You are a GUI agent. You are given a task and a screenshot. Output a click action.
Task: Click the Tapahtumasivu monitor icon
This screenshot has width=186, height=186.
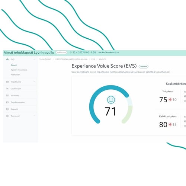point(7,102)
